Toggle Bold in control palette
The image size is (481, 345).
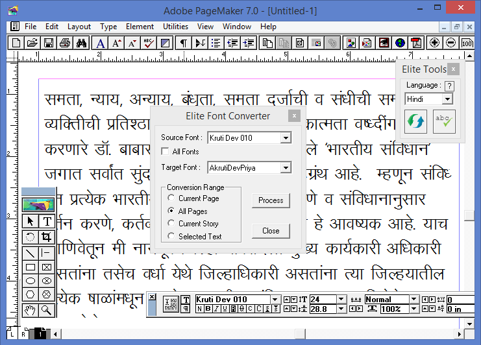(x=207, y=309)
